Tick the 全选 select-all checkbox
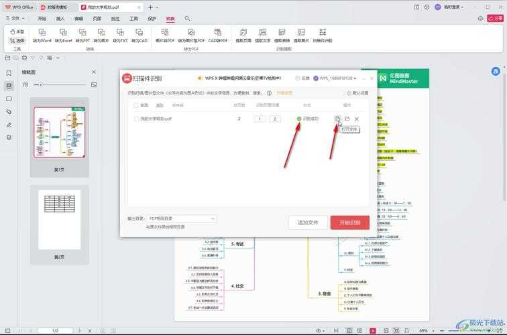This screenshot has width=507, height=335. 136,105
